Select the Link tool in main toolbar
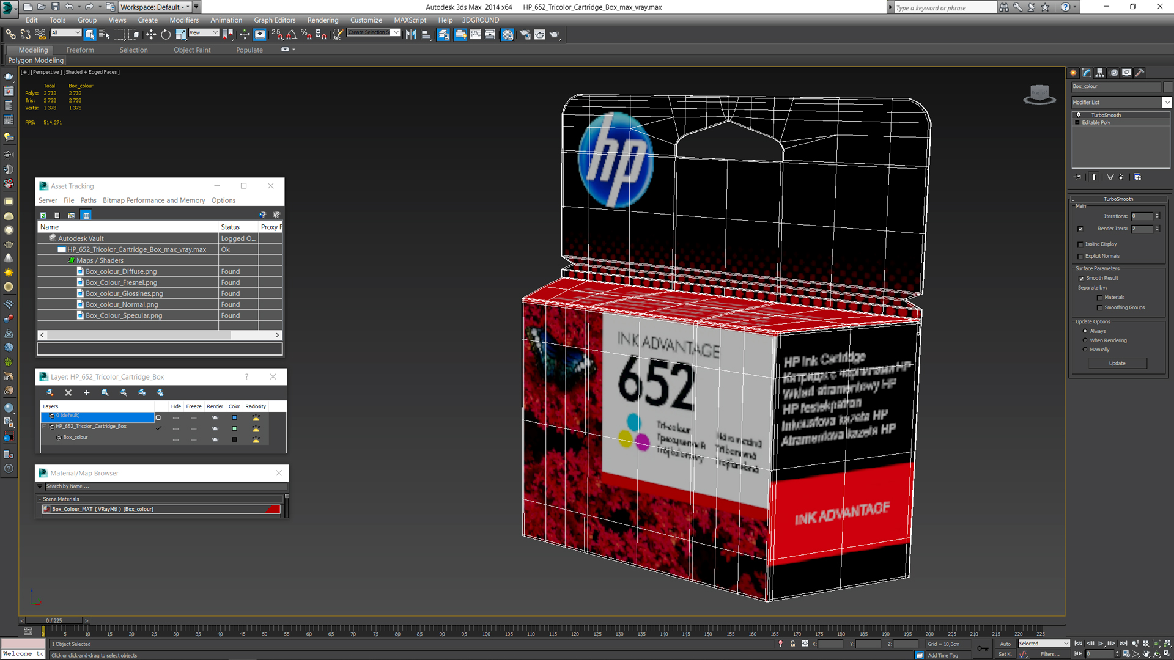This screenshot has height=660, width=1174. tap(10, 34)
